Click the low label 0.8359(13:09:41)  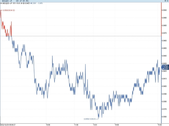90,119
